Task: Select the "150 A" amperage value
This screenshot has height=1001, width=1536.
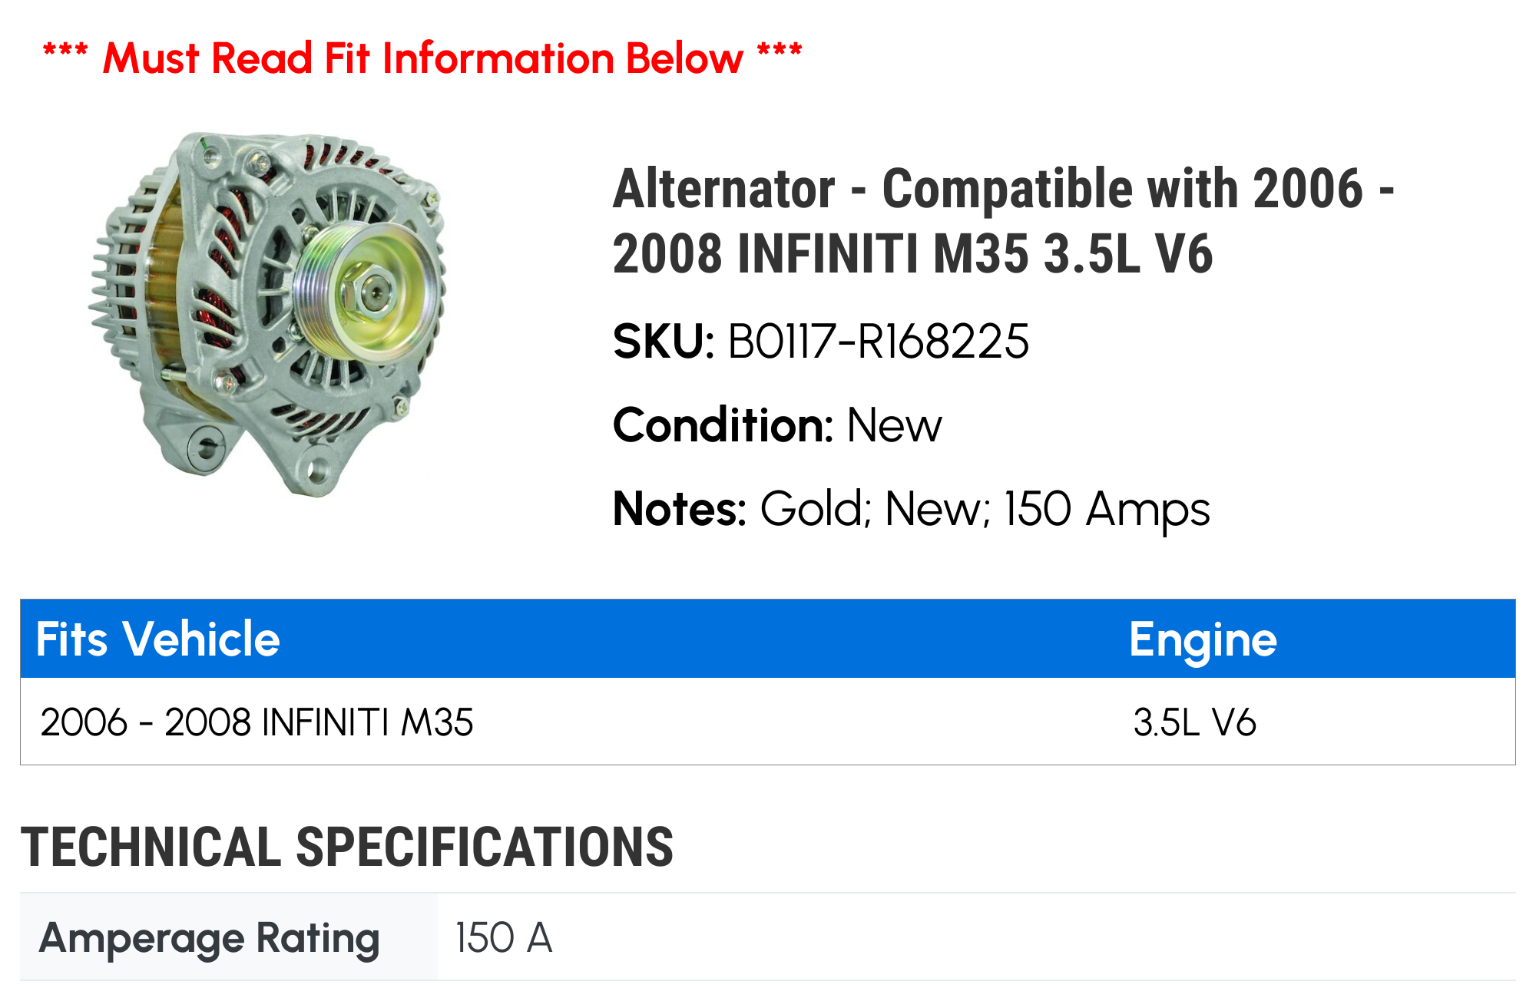Action: pos(504,938)
